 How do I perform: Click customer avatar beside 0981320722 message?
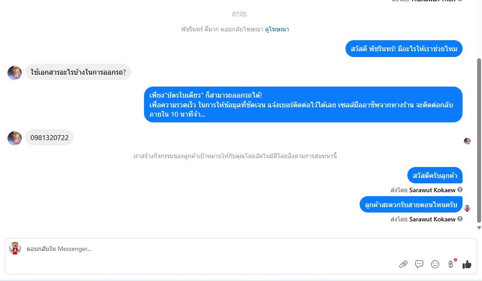(15, 138)
